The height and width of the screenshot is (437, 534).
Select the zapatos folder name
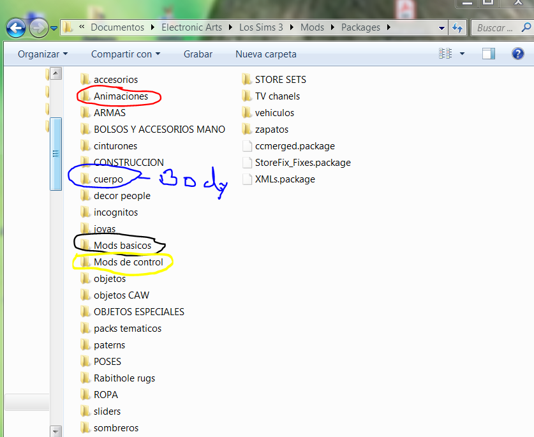pyautogui.click(x=272, y=129)
